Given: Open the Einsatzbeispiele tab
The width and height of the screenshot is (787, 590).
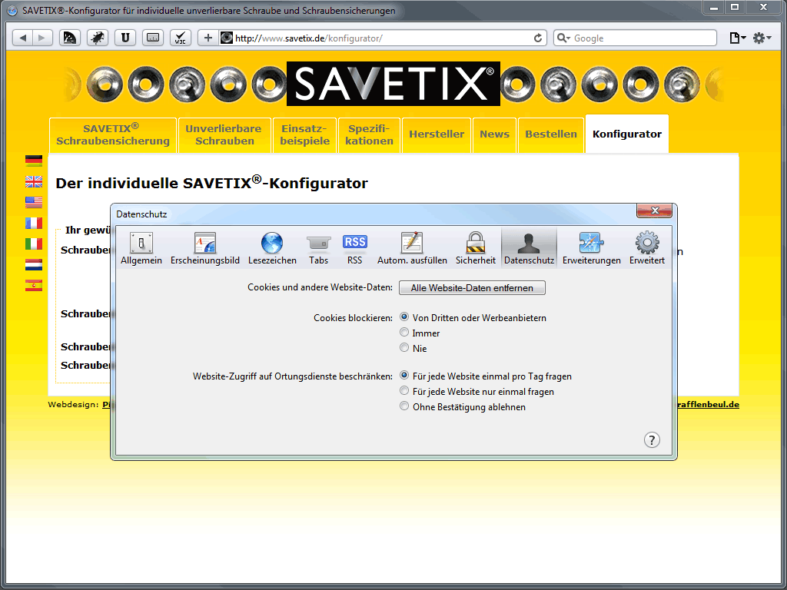Looking at the screenshot, I should tap(304, 135).
